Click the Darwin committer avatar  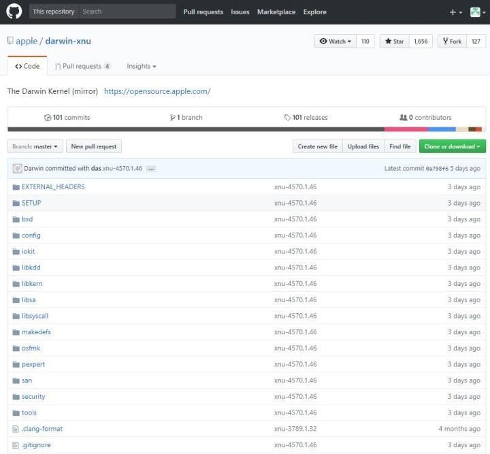click(17, 168)
